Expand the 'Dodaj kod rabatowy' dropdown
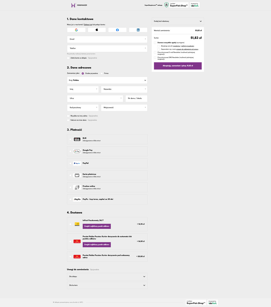Image resolution: width=271 pixels, height=307 pixels. point(178,21)
